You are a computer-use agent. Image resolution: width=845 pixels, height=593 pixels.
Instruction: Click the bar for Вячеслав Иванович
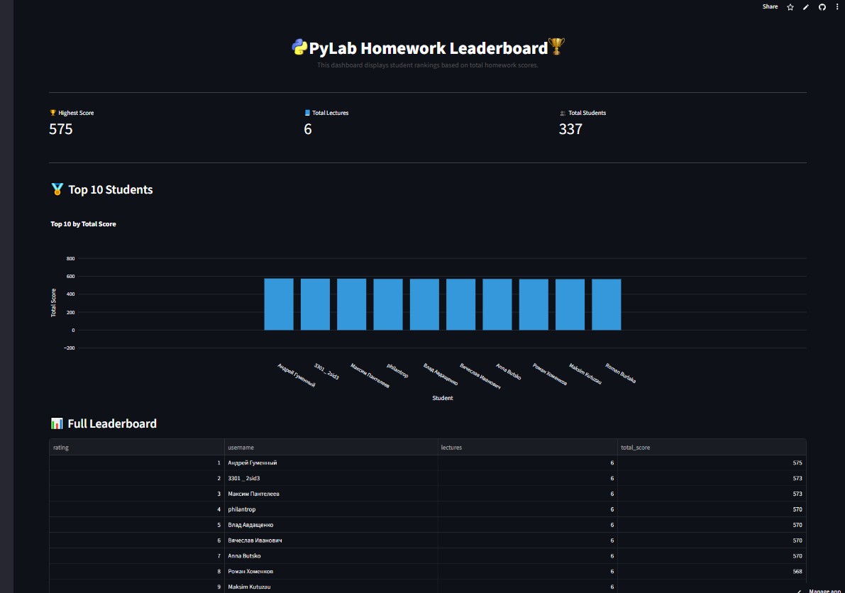pos(460,304)
